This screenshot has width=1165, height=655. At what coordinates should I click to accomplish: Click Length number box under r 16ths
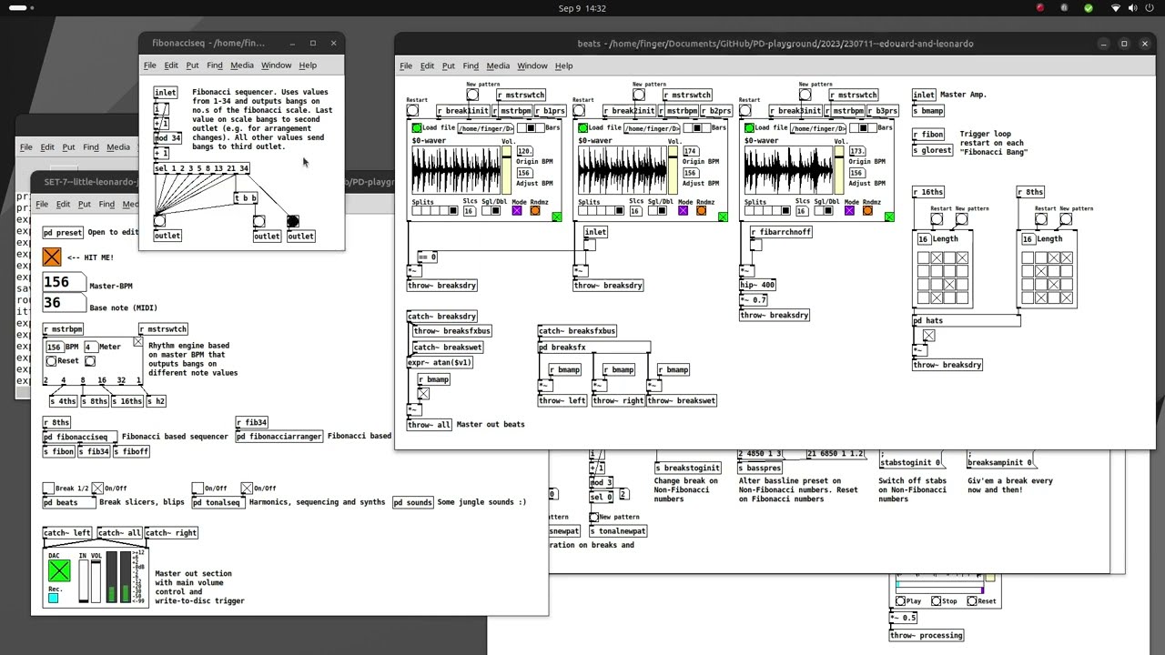[x=923, y=239]
